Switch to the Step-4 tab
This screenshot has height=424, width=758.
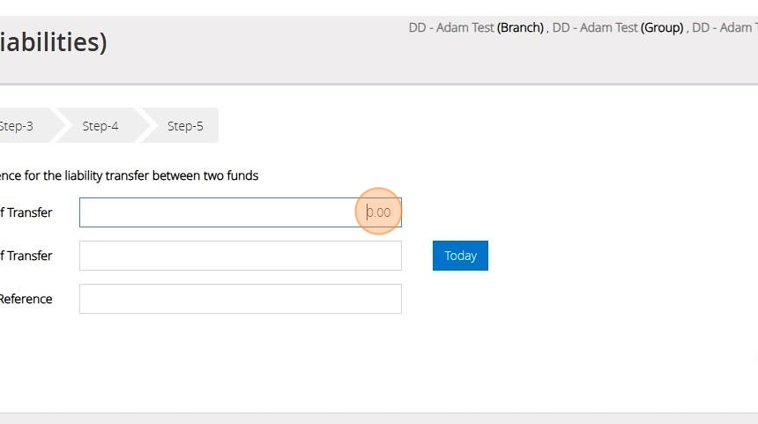click(100, 126)
